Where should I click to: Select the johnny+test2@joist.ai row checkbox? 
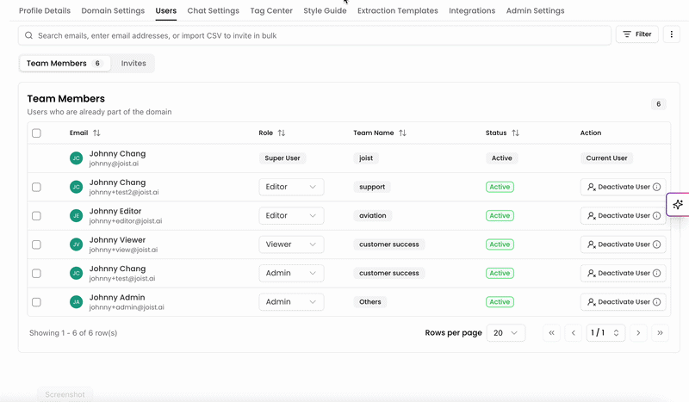pos(36,187)
